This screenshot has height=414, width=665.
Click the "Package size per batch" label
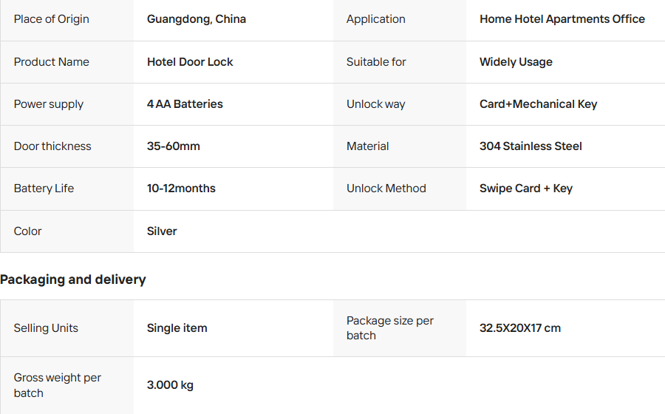[x=389, y=328]
